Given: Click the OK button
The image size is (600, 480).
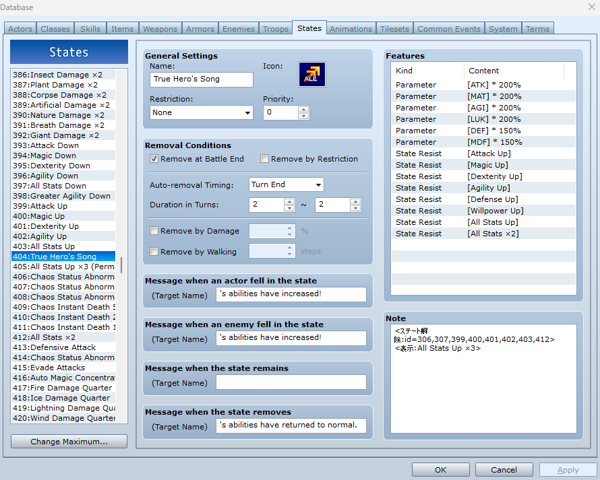Looking at the screenshot, I should point(441,470).
